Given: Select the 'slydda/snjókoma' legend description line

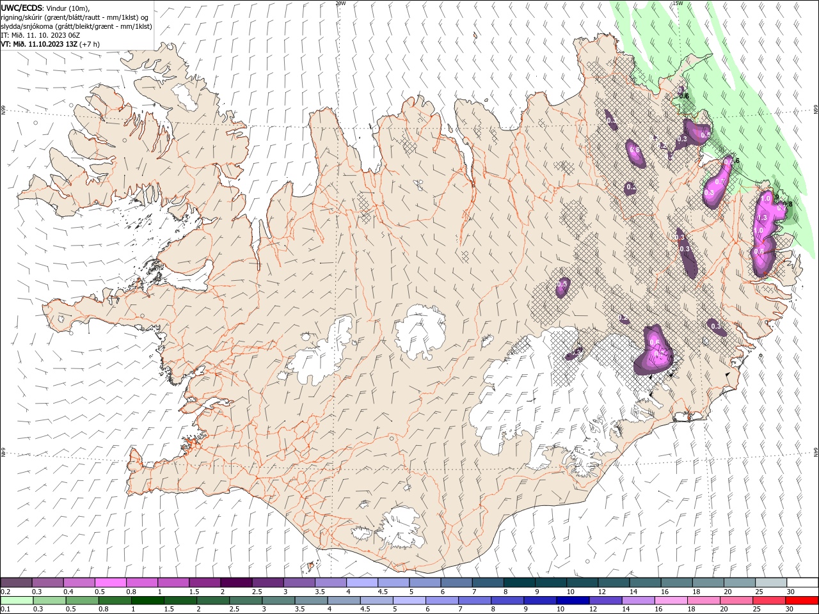Looking at the screenshot, I should [x=76, y=26].
